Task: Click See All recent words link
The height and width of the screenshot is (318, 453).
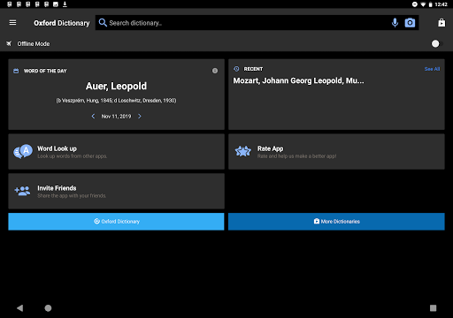Action: point(432,69)
